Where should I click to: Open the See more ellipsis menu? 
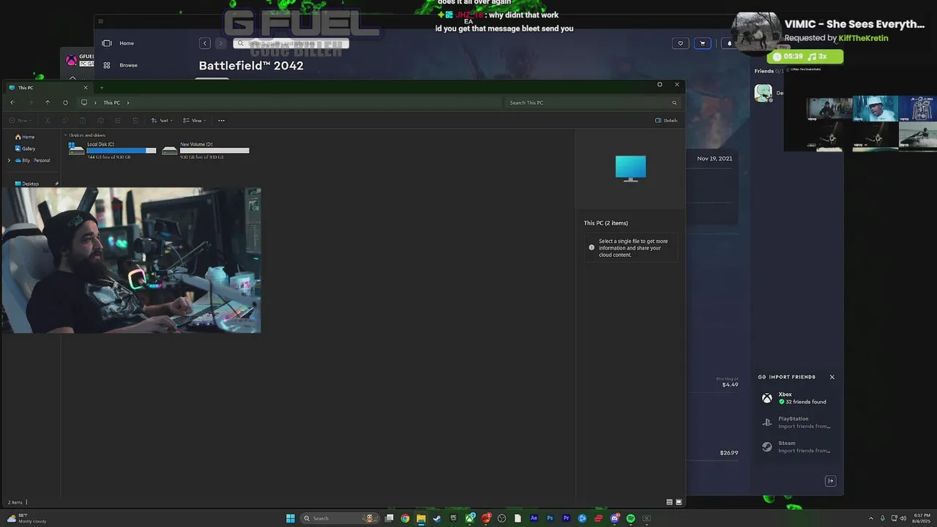click(221, 121)
